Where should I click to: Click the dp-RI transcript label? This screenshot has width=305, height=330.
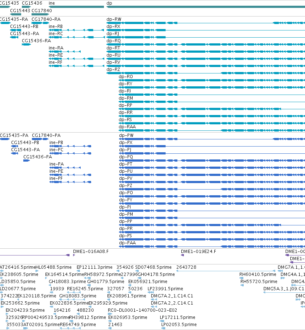click(125, 91)
